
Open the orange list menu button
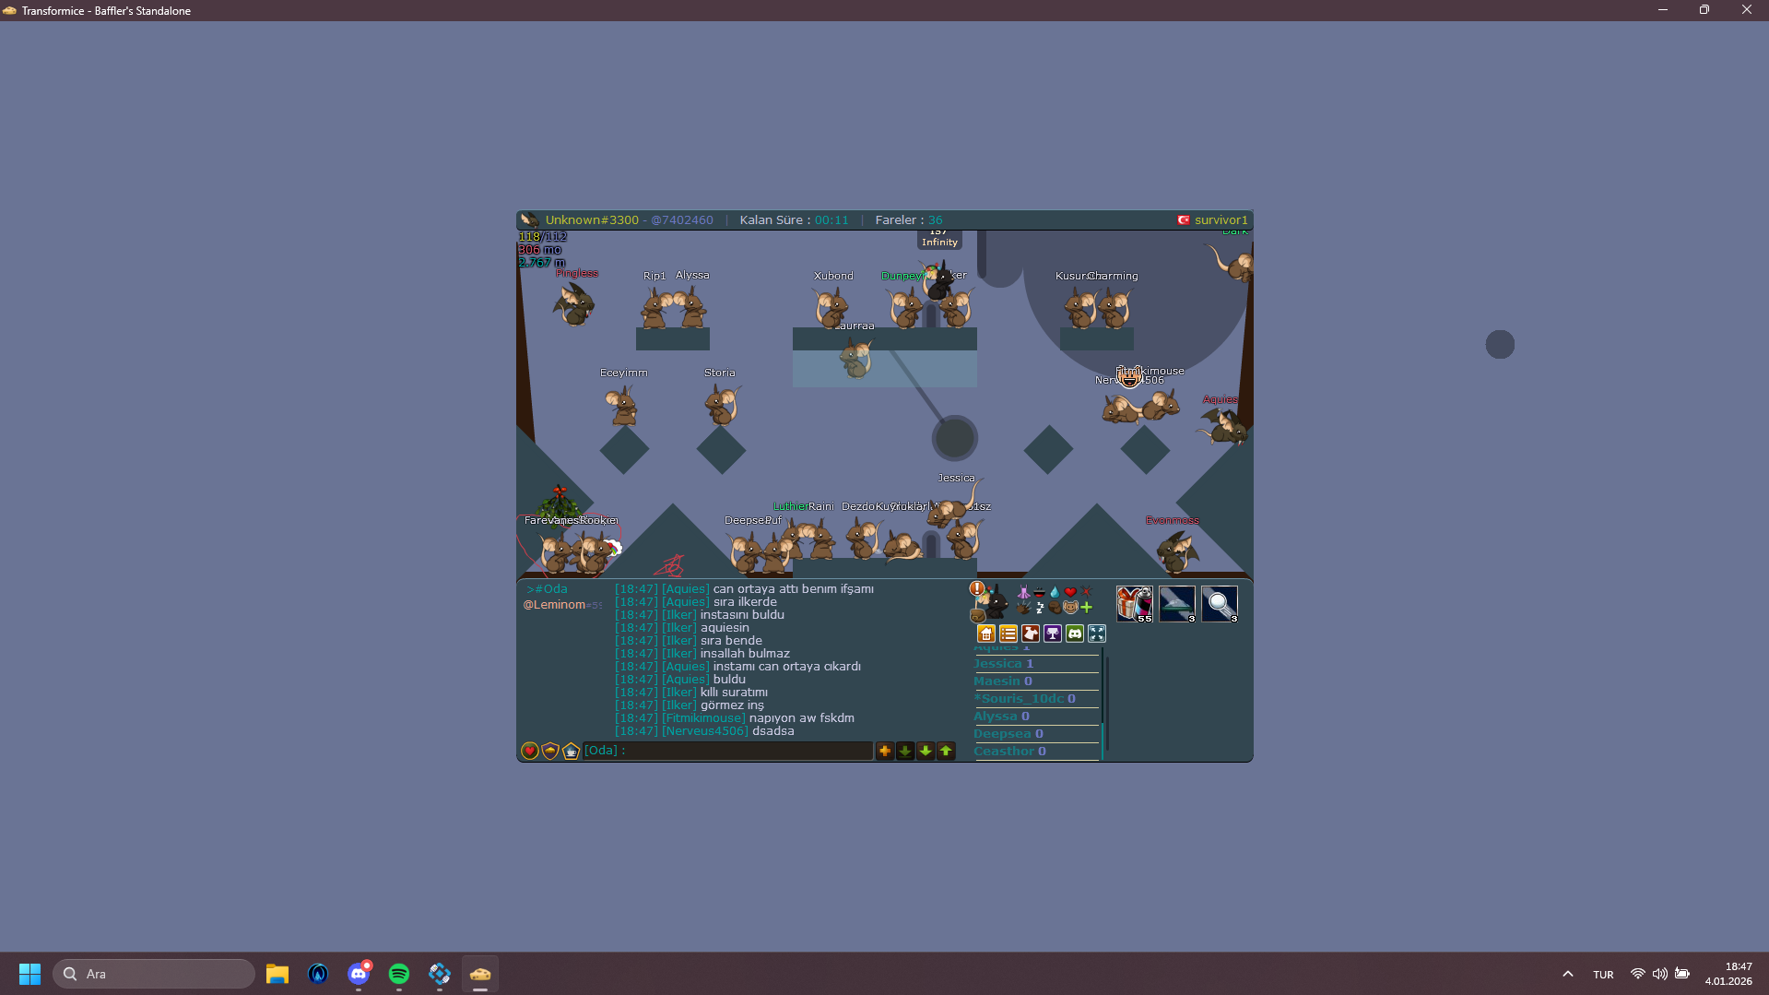pos(1008,634)
